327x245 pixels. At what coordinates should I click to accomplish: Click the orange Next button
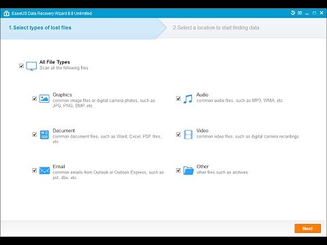(307, 229)
